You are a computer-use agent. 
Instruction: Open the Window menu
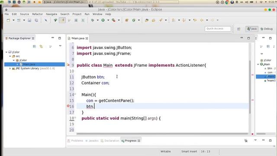pos(97,14)
